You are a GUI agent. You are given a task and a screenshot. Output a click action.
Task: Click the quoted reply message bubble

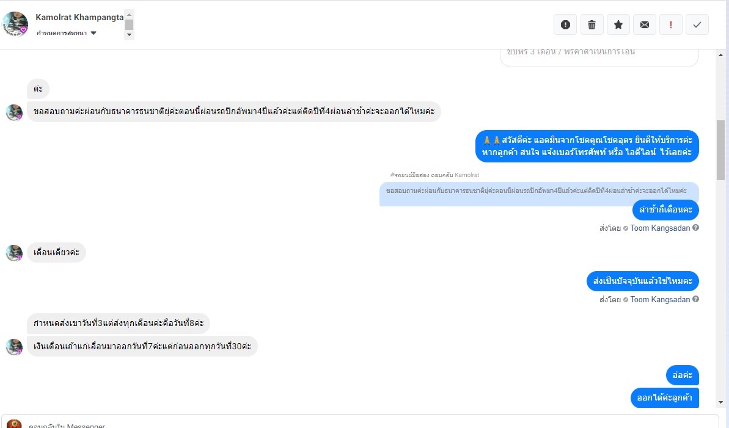538,191
